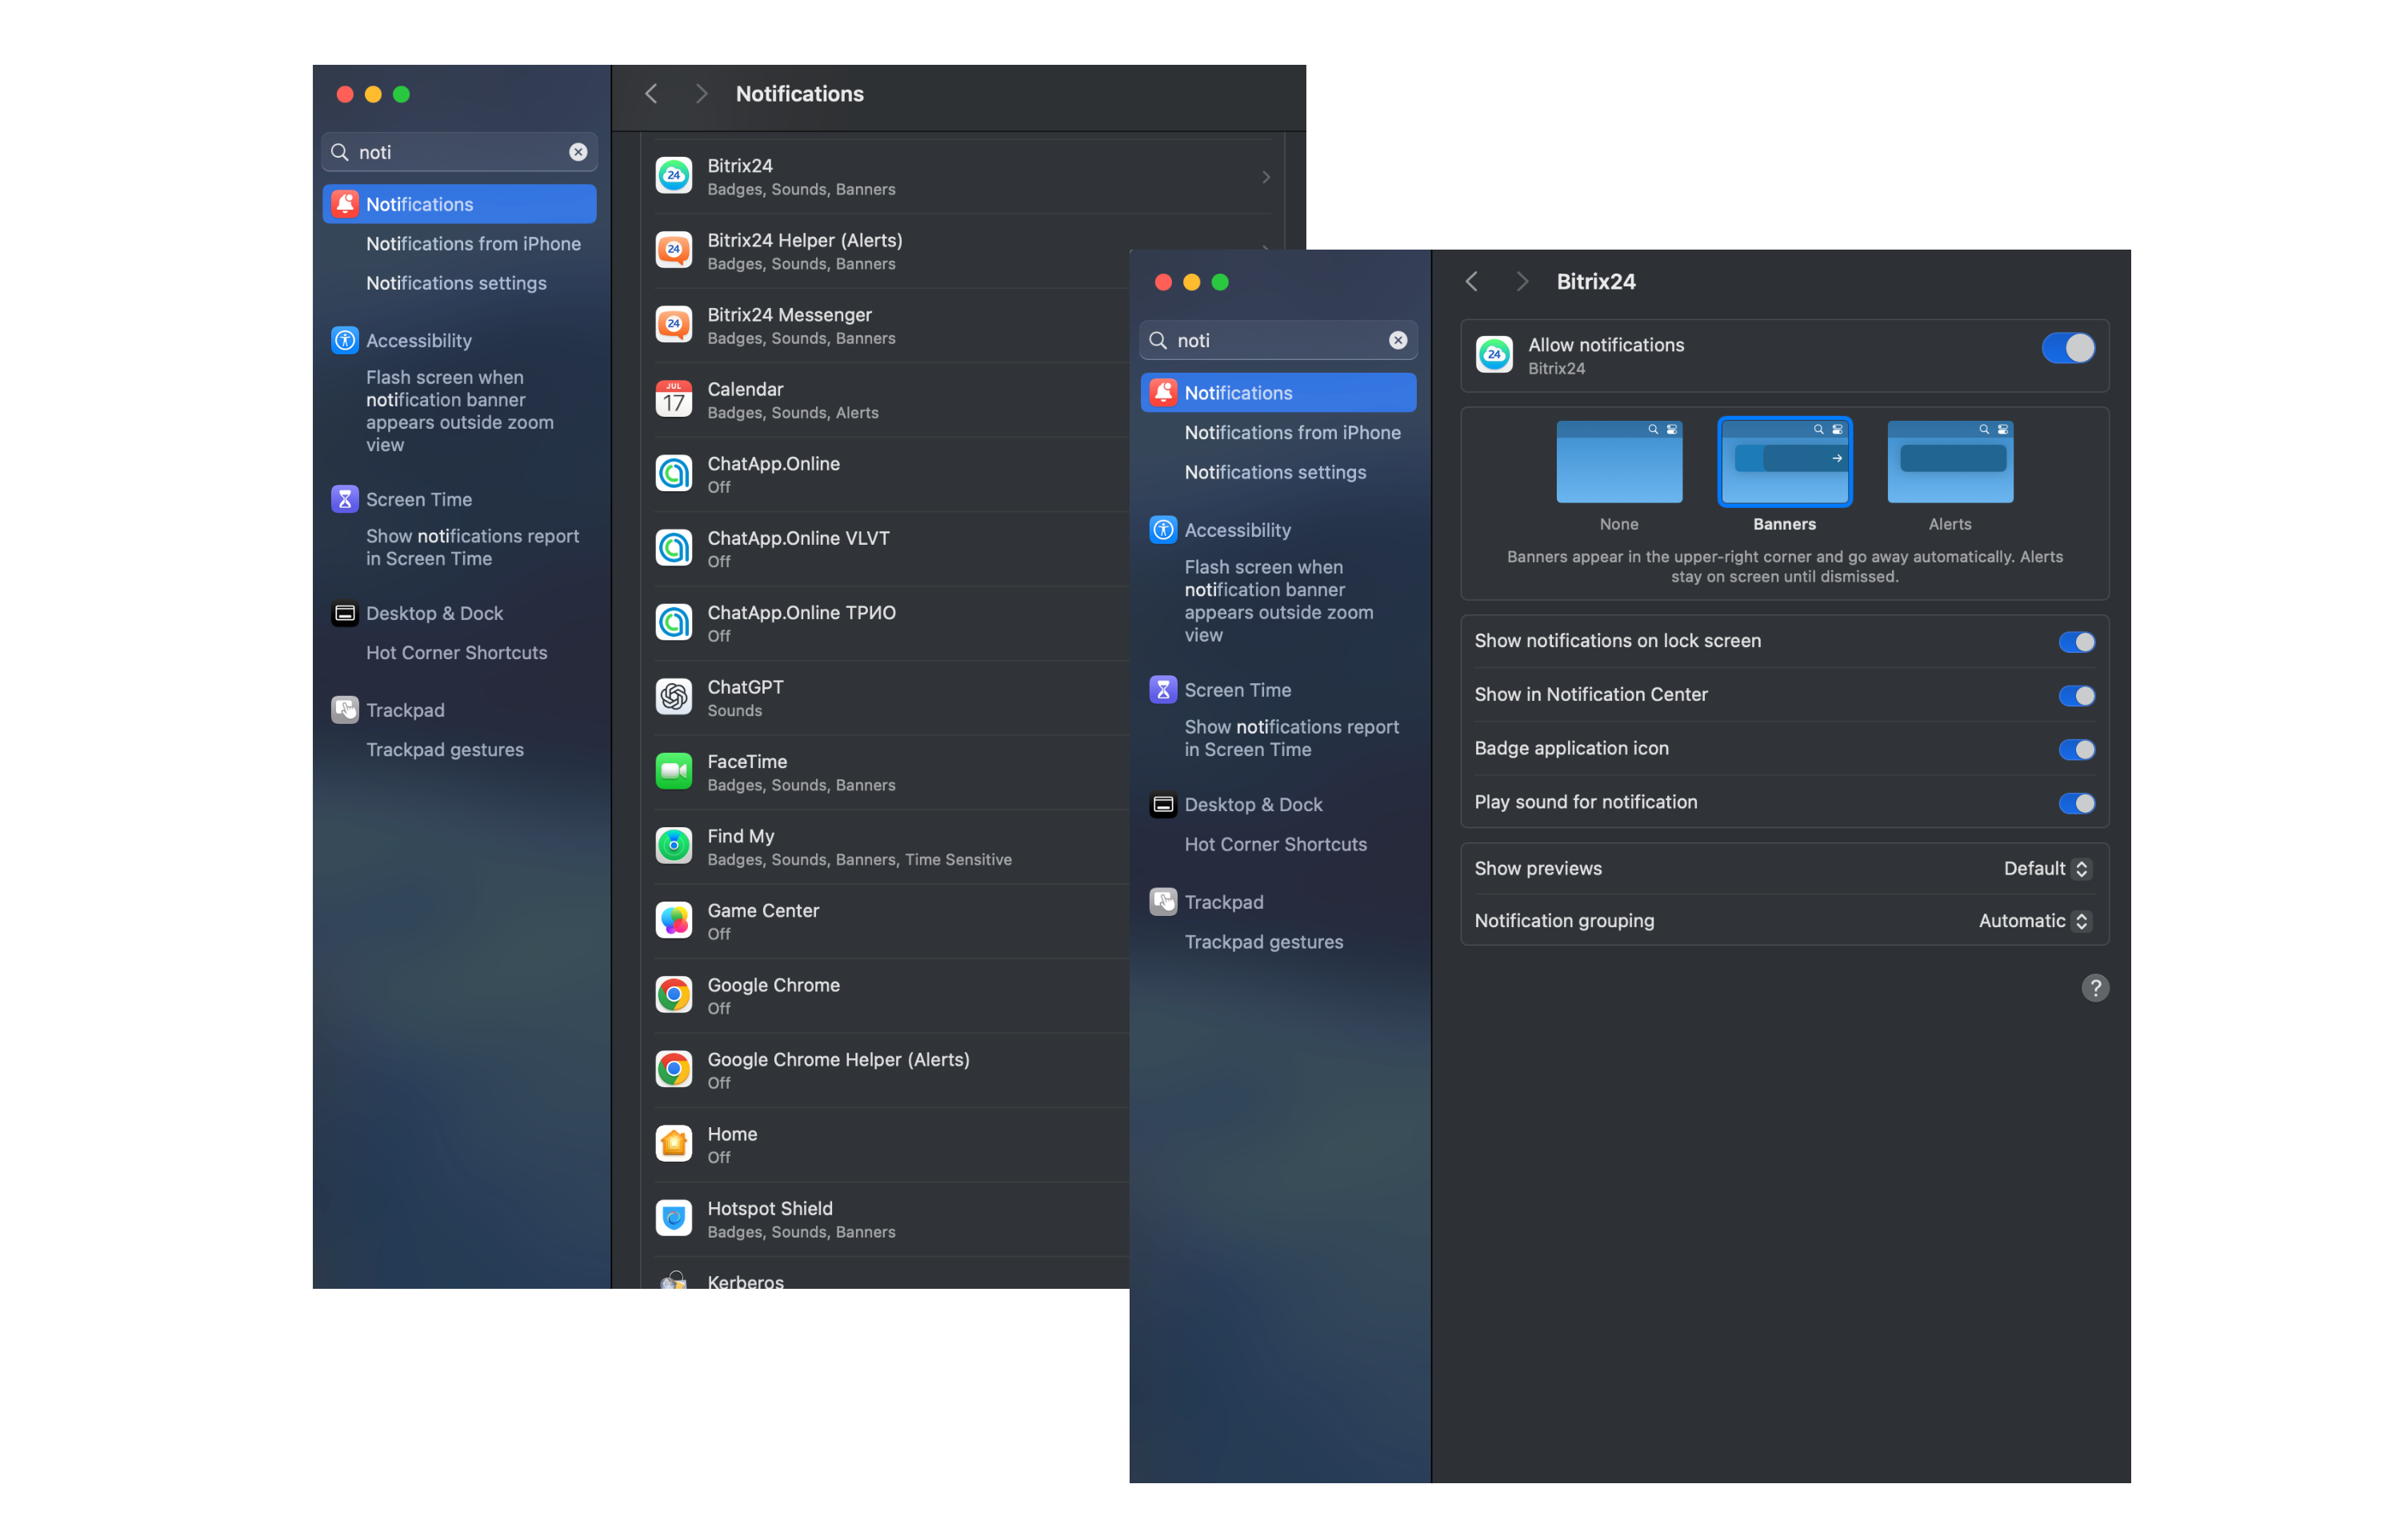Open Trackpad gestures in left sidebar
The image size is (2400, 1540).
(444, 750)
